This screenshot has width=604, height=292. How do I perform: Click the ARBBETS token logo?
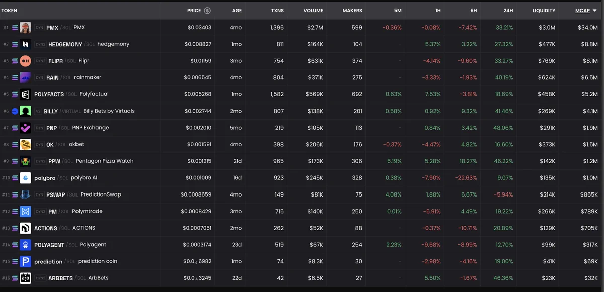click(25, 278)
